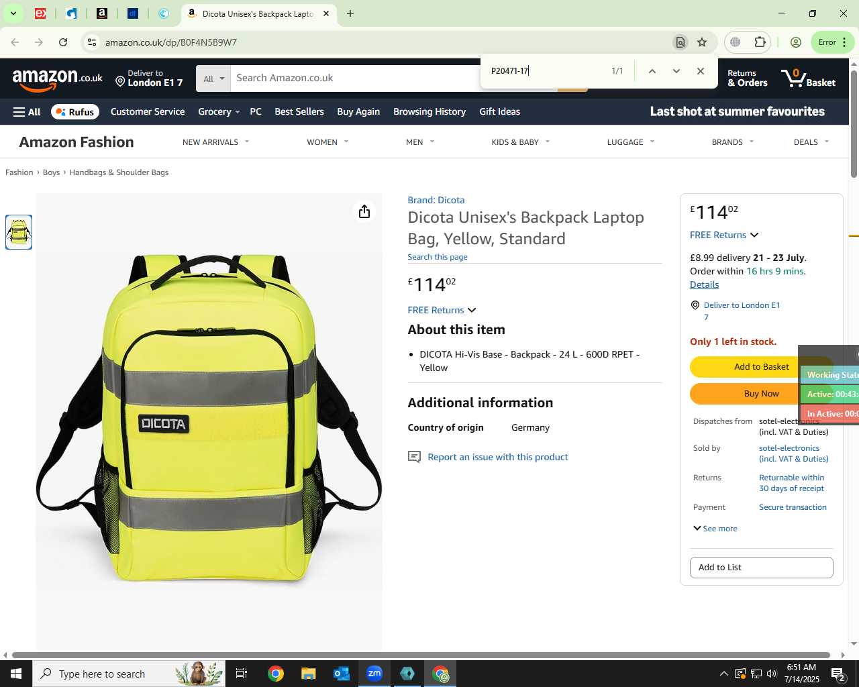
Task: Click Secure transaction link
Action: (x=793, y=507)
